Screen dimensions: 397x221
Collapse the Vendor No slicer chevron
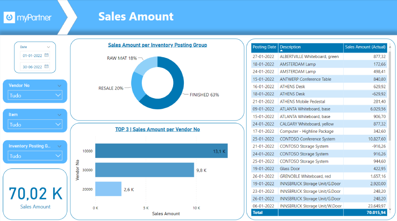tap(60, 85)
